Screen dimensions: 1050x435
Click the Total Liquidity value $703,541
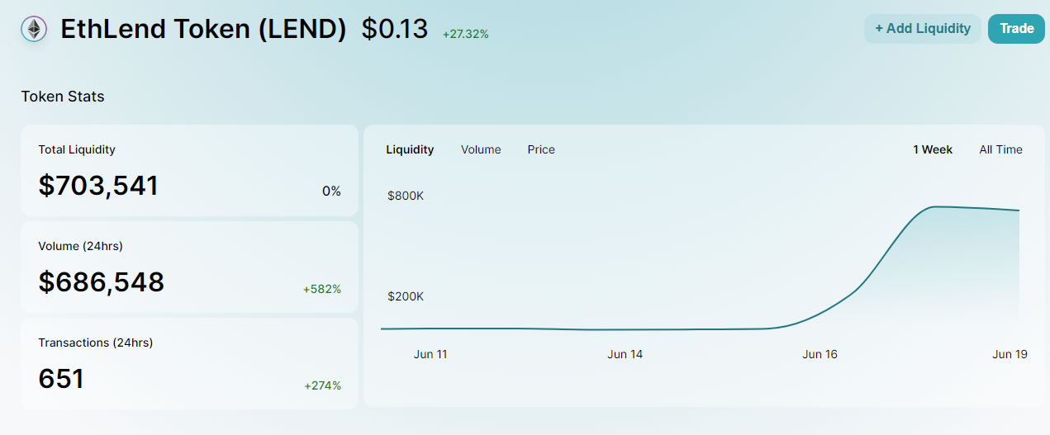tap(98, 186)
